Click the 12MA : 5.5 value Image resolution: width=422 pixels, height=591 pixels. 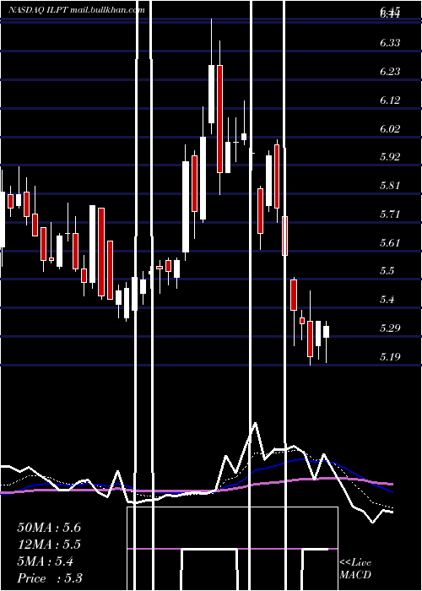(49, 545)
